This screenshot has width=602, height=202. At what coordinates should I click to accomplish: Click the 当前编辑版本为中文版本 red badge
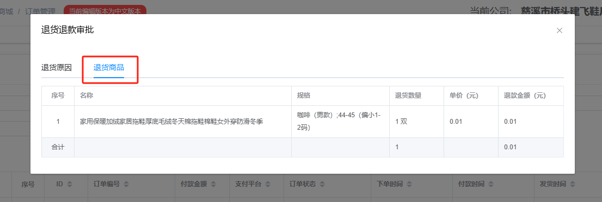tap(105, 11)
